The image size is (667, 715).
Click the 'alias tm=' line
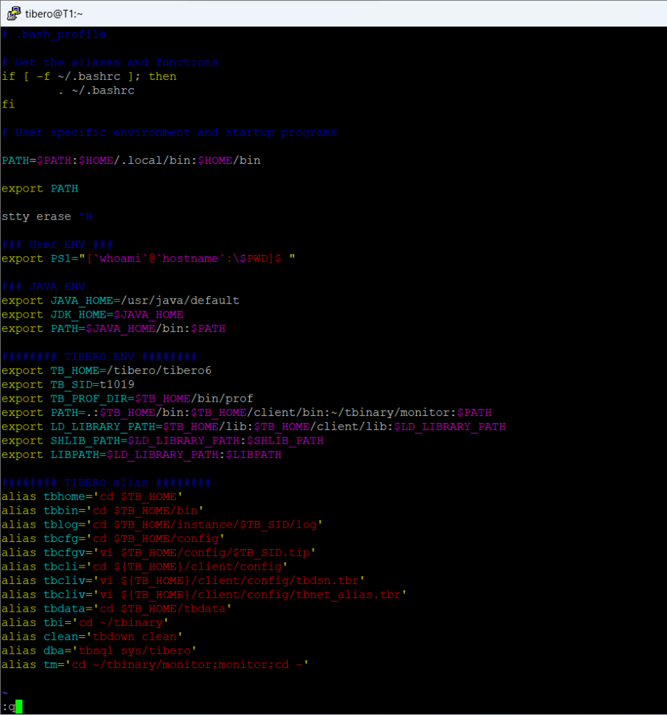155,665
